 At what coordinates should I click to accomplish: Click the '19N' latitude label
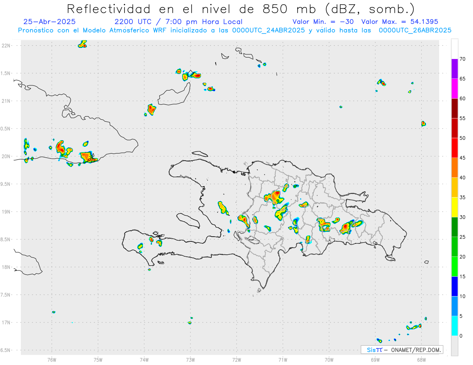pyautogui.click(x=6, y=211)
